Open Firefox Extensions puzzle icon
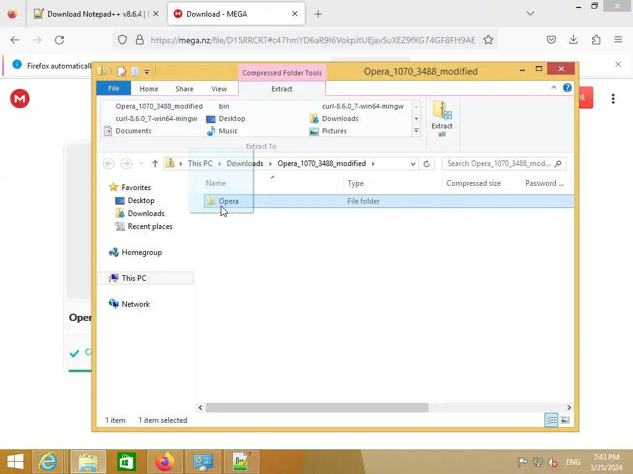This screenshot has height=474, width=633. point(596,39)
